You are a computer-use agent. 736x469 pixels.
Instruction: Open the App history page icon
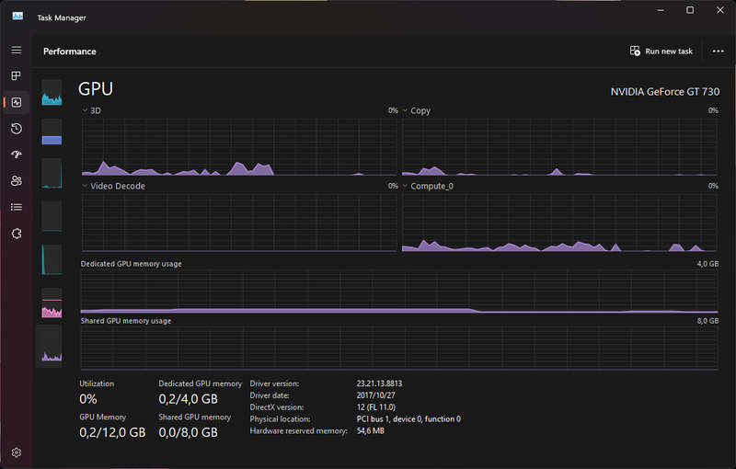(17, 129)
